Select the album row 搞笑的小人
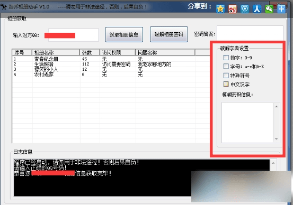This screenshot has width=293, height=205. [111, 70]
